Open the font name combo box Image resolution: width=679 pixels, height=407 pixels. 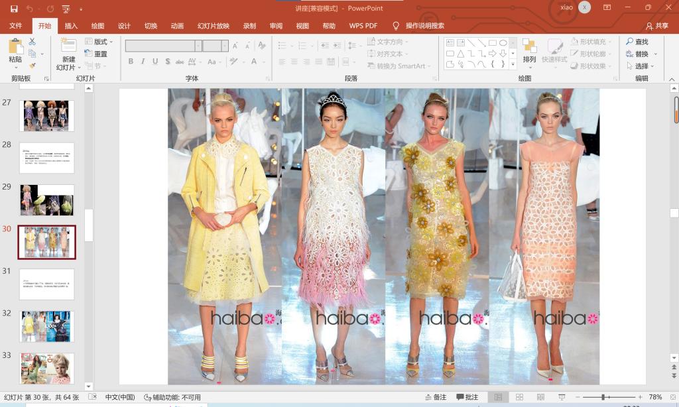[x=163, y=46]
